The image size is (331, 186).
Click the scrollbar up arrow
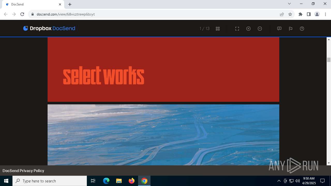coord(329,40)
